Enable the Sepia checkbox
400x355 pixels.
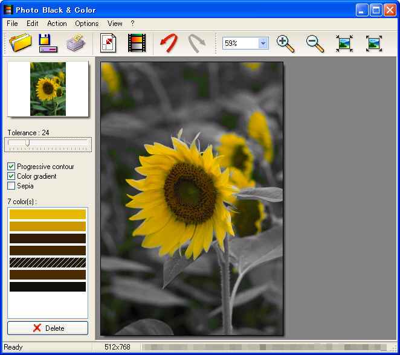tap(11, 186)
